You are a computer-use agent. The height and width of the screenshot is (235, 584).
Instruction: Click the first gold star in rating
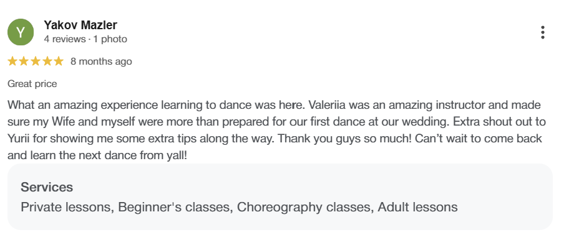tap(12, 62)
